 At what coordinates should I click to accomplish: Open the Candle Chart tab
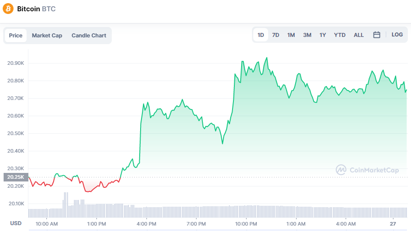tap(89, 36)
